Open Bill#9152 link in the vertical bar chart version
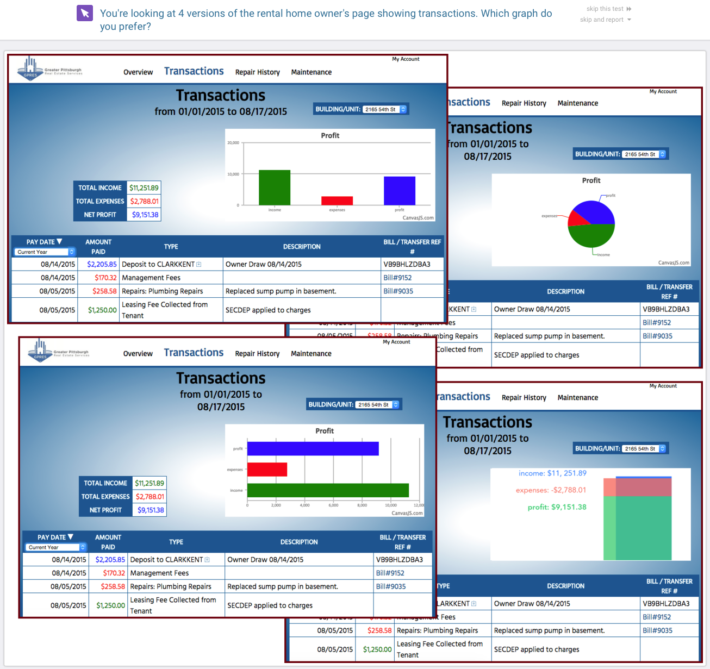Screen dimensions: 710x669 pos(397,278)
